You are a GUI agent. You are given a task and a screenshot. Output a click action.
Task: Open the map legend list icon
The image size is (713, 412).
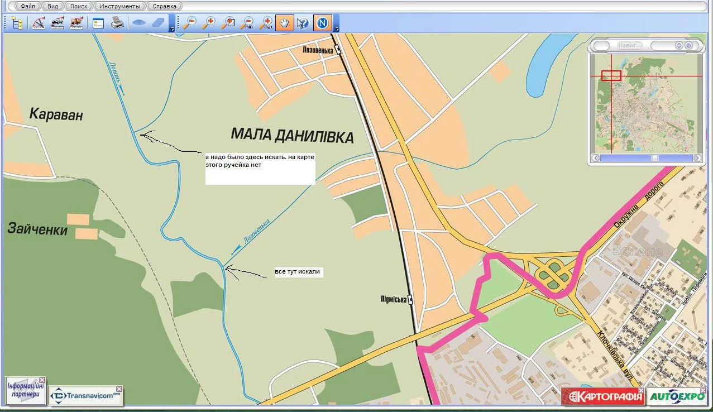(99, 23)
